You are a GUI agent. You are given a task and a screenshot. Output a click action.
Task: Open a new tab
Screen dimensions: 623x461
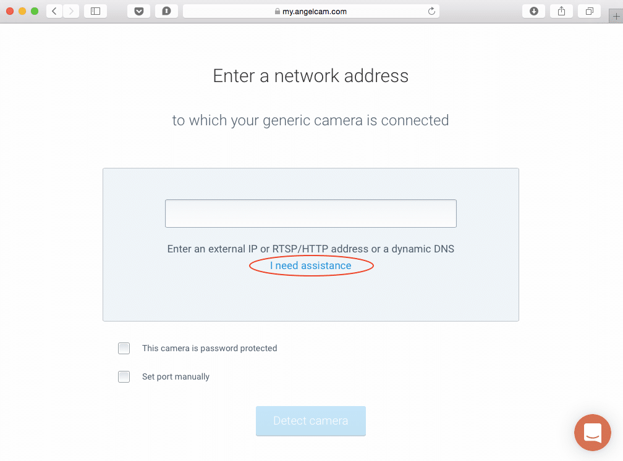pos(616,17)
